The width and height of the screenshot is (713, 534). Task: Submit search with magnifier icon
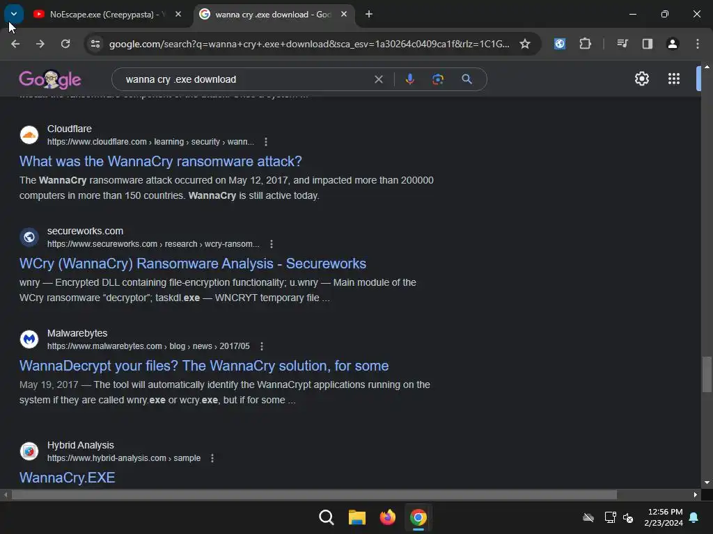(467, 79)
